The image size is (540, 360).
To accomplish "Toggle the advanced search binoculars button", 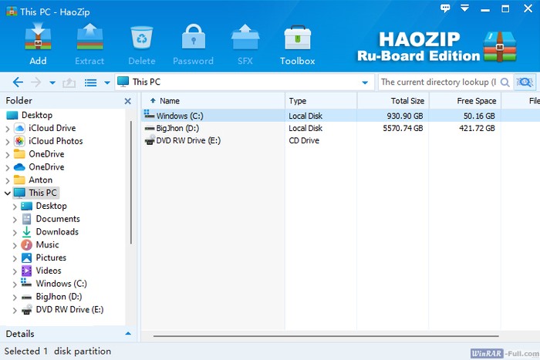I will click(525, 82).
